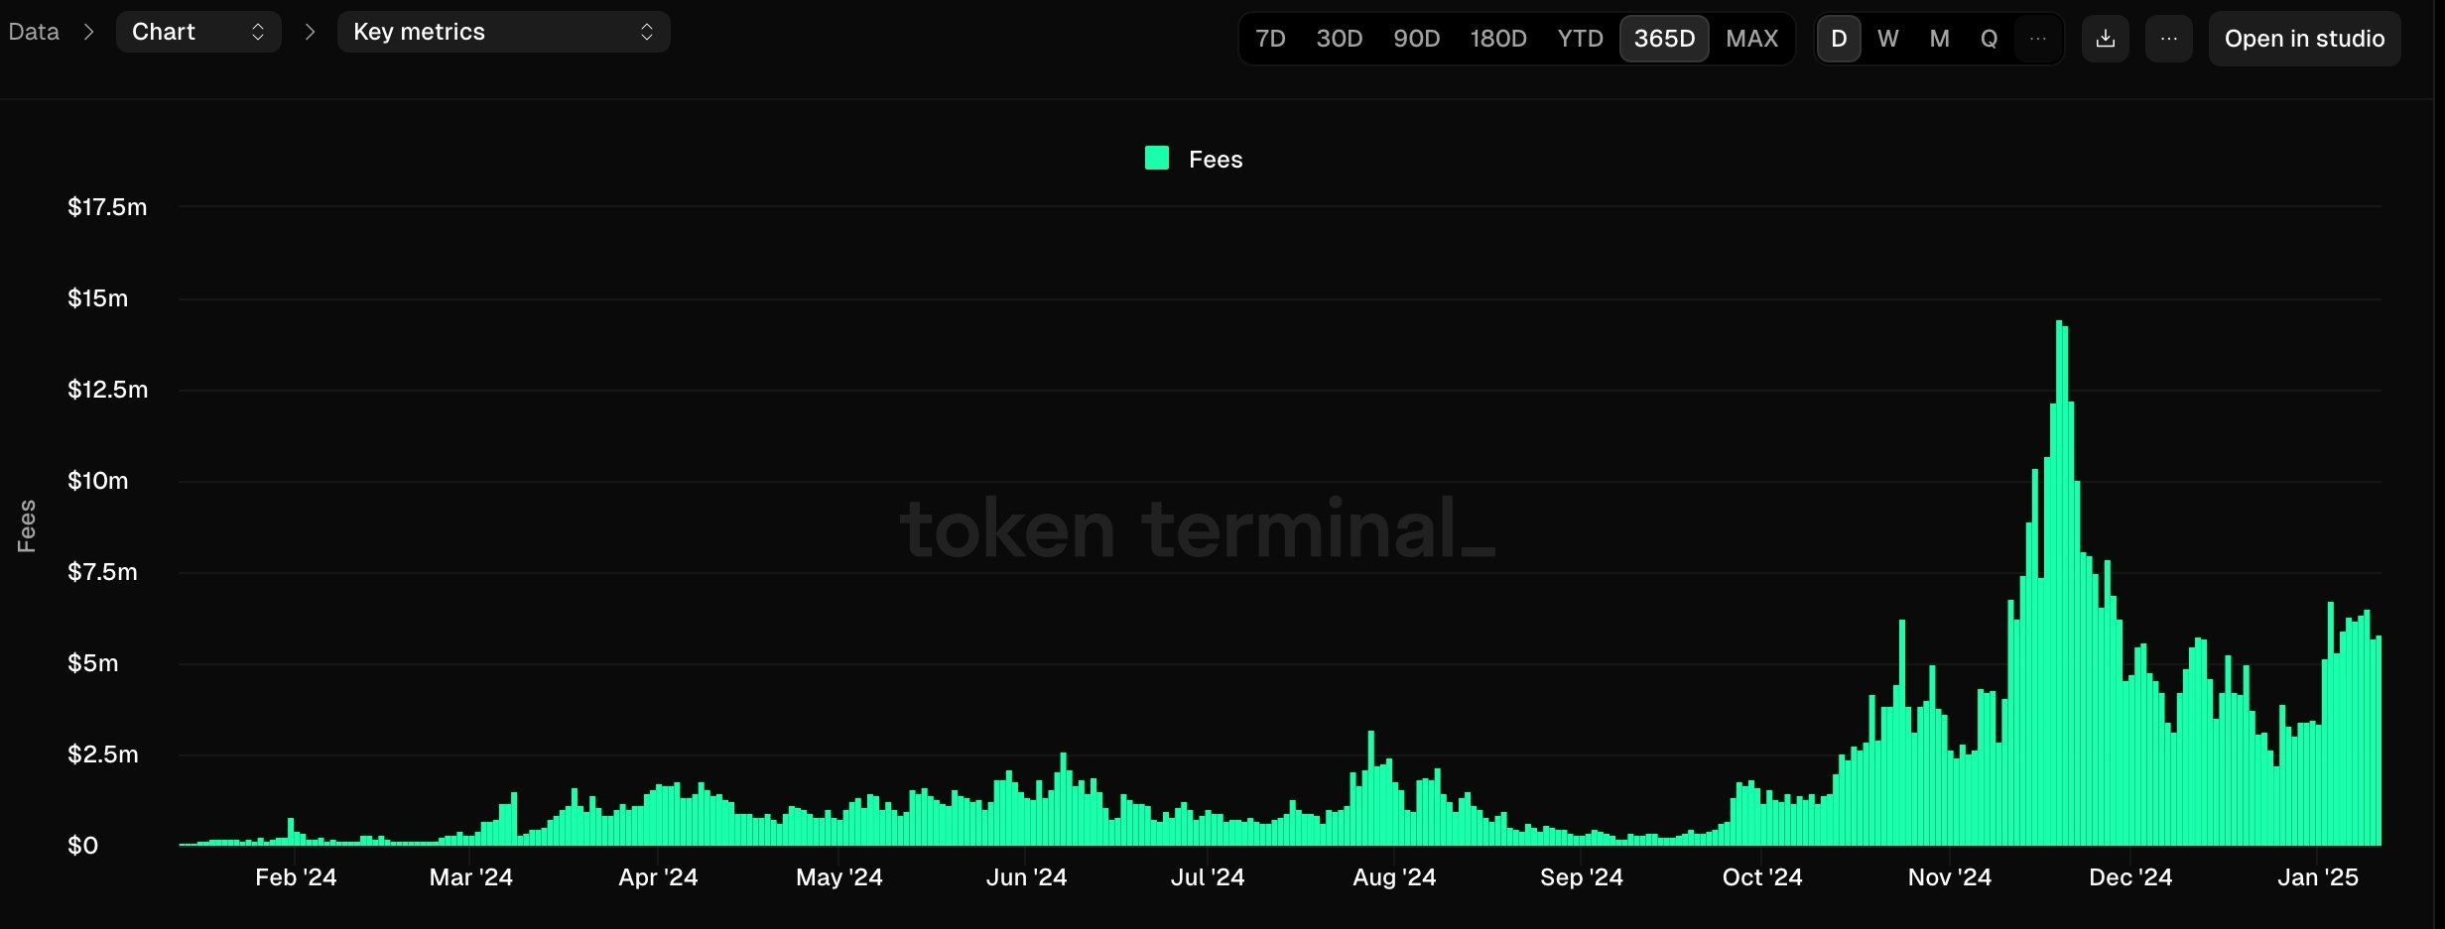Open the more options ellipsis menu

click(x=2169, y=39)
